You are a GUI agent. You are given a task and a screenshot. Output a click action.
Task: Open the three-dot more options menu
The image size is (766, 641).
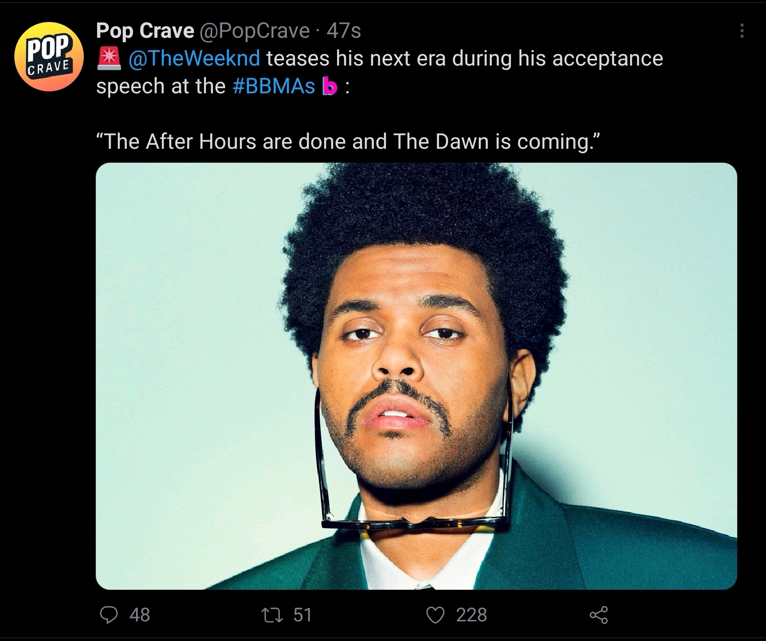click(742, 31)
